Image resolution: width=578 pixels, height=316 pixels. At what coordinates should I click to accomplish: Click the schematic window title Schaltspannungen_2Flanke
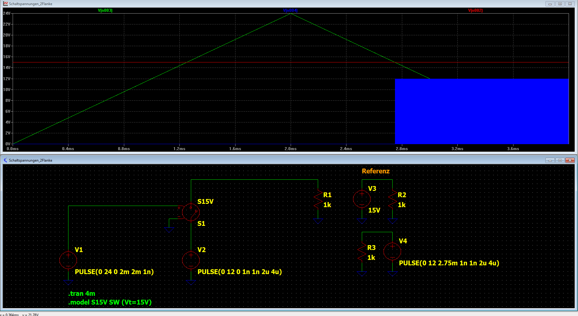(x=30, y=160)
